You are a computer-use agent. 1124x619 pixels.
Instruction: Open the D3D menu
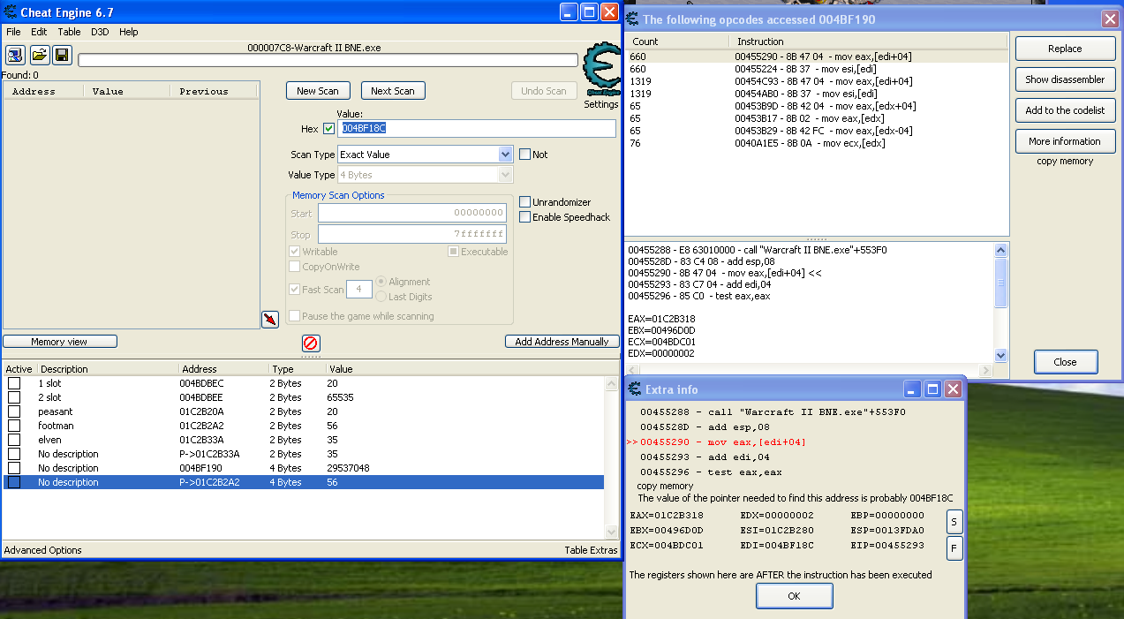[100, 32]
